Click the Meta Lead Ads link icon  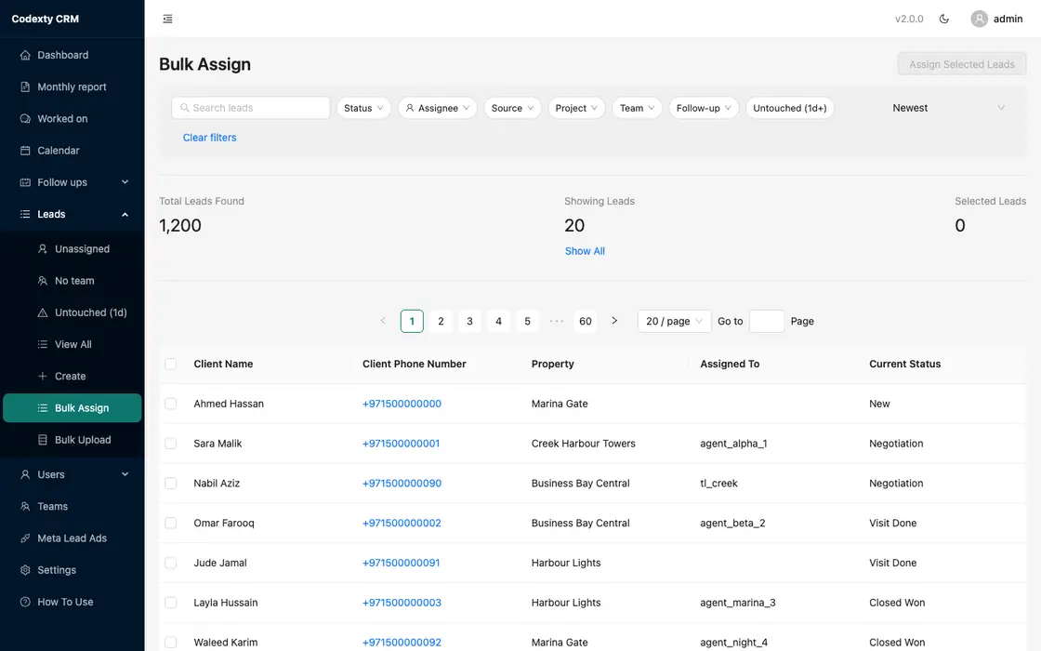point(25,538)
